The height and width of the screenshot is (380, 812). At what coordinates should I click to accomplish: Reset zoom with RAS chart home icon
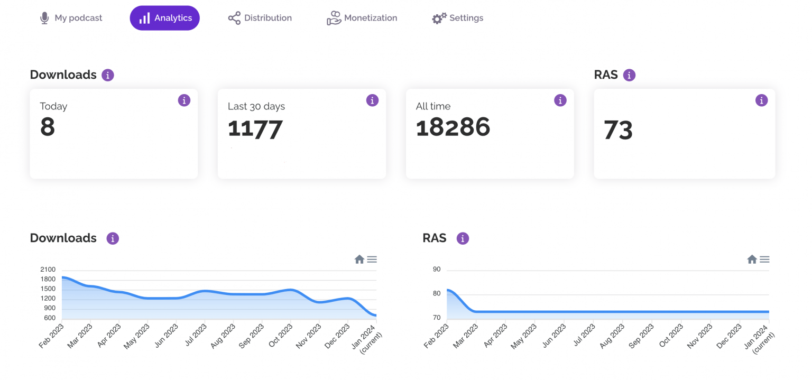pyautogui.click(x=752, y=259)
